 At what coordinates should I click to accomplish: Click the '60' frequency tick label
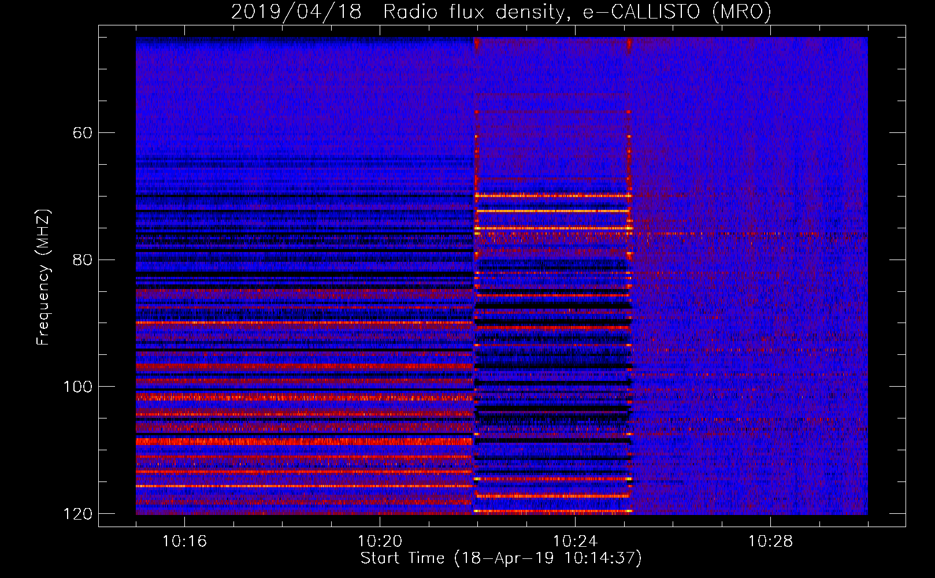coord(82,133)
